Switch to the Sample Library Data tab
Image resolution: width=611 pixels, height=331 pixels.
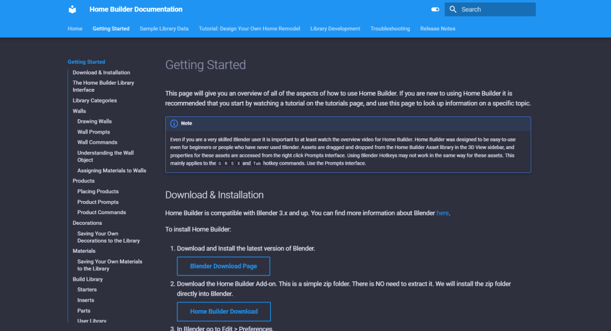(164, 29)
